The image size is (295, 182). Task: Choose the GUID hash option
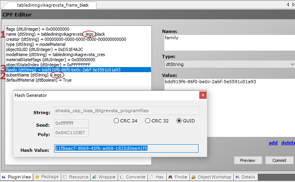click(x=179, y=121)
